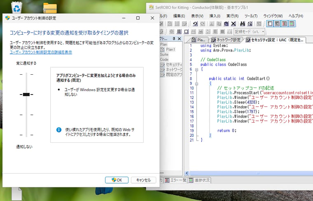Open the yellow folder icon on the desktop

(x=50, y=8)
